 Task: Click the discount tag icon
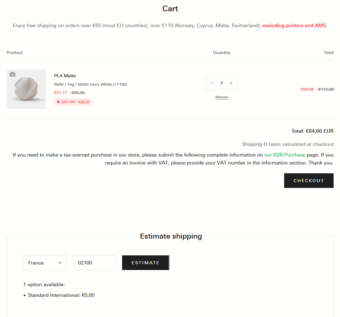tap(58, 102)
